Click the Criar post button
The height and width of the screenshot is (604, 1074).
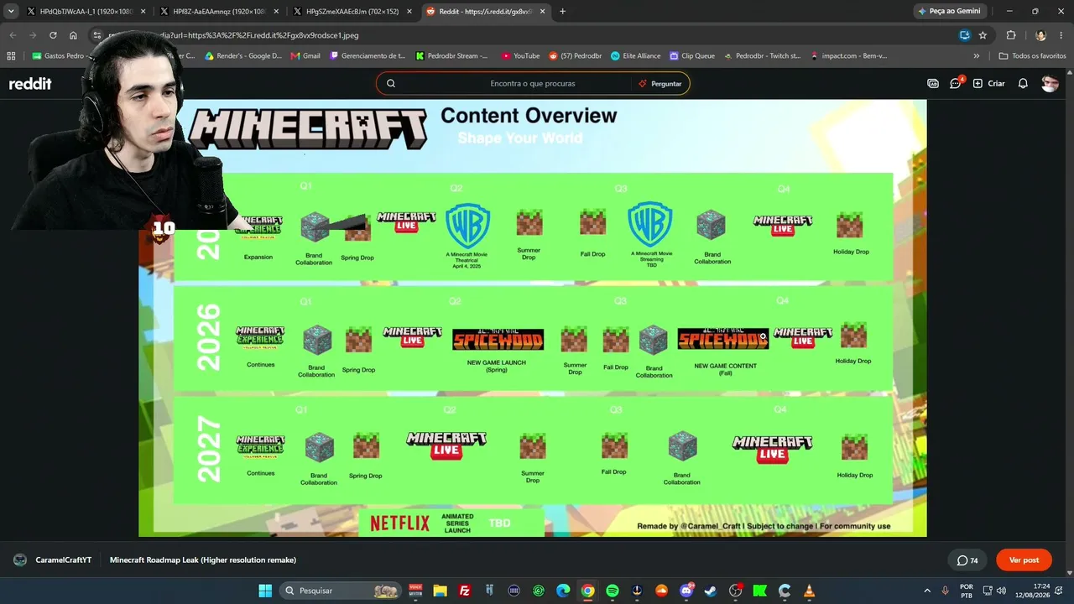point(988,84)
